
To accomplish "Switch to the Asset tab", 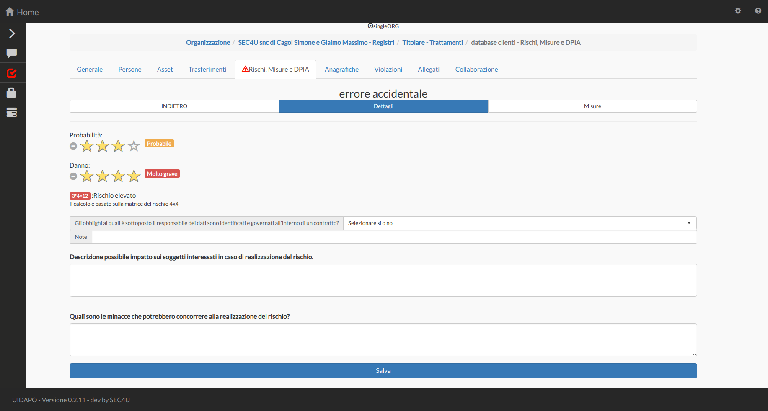I will tap(165, 70).
